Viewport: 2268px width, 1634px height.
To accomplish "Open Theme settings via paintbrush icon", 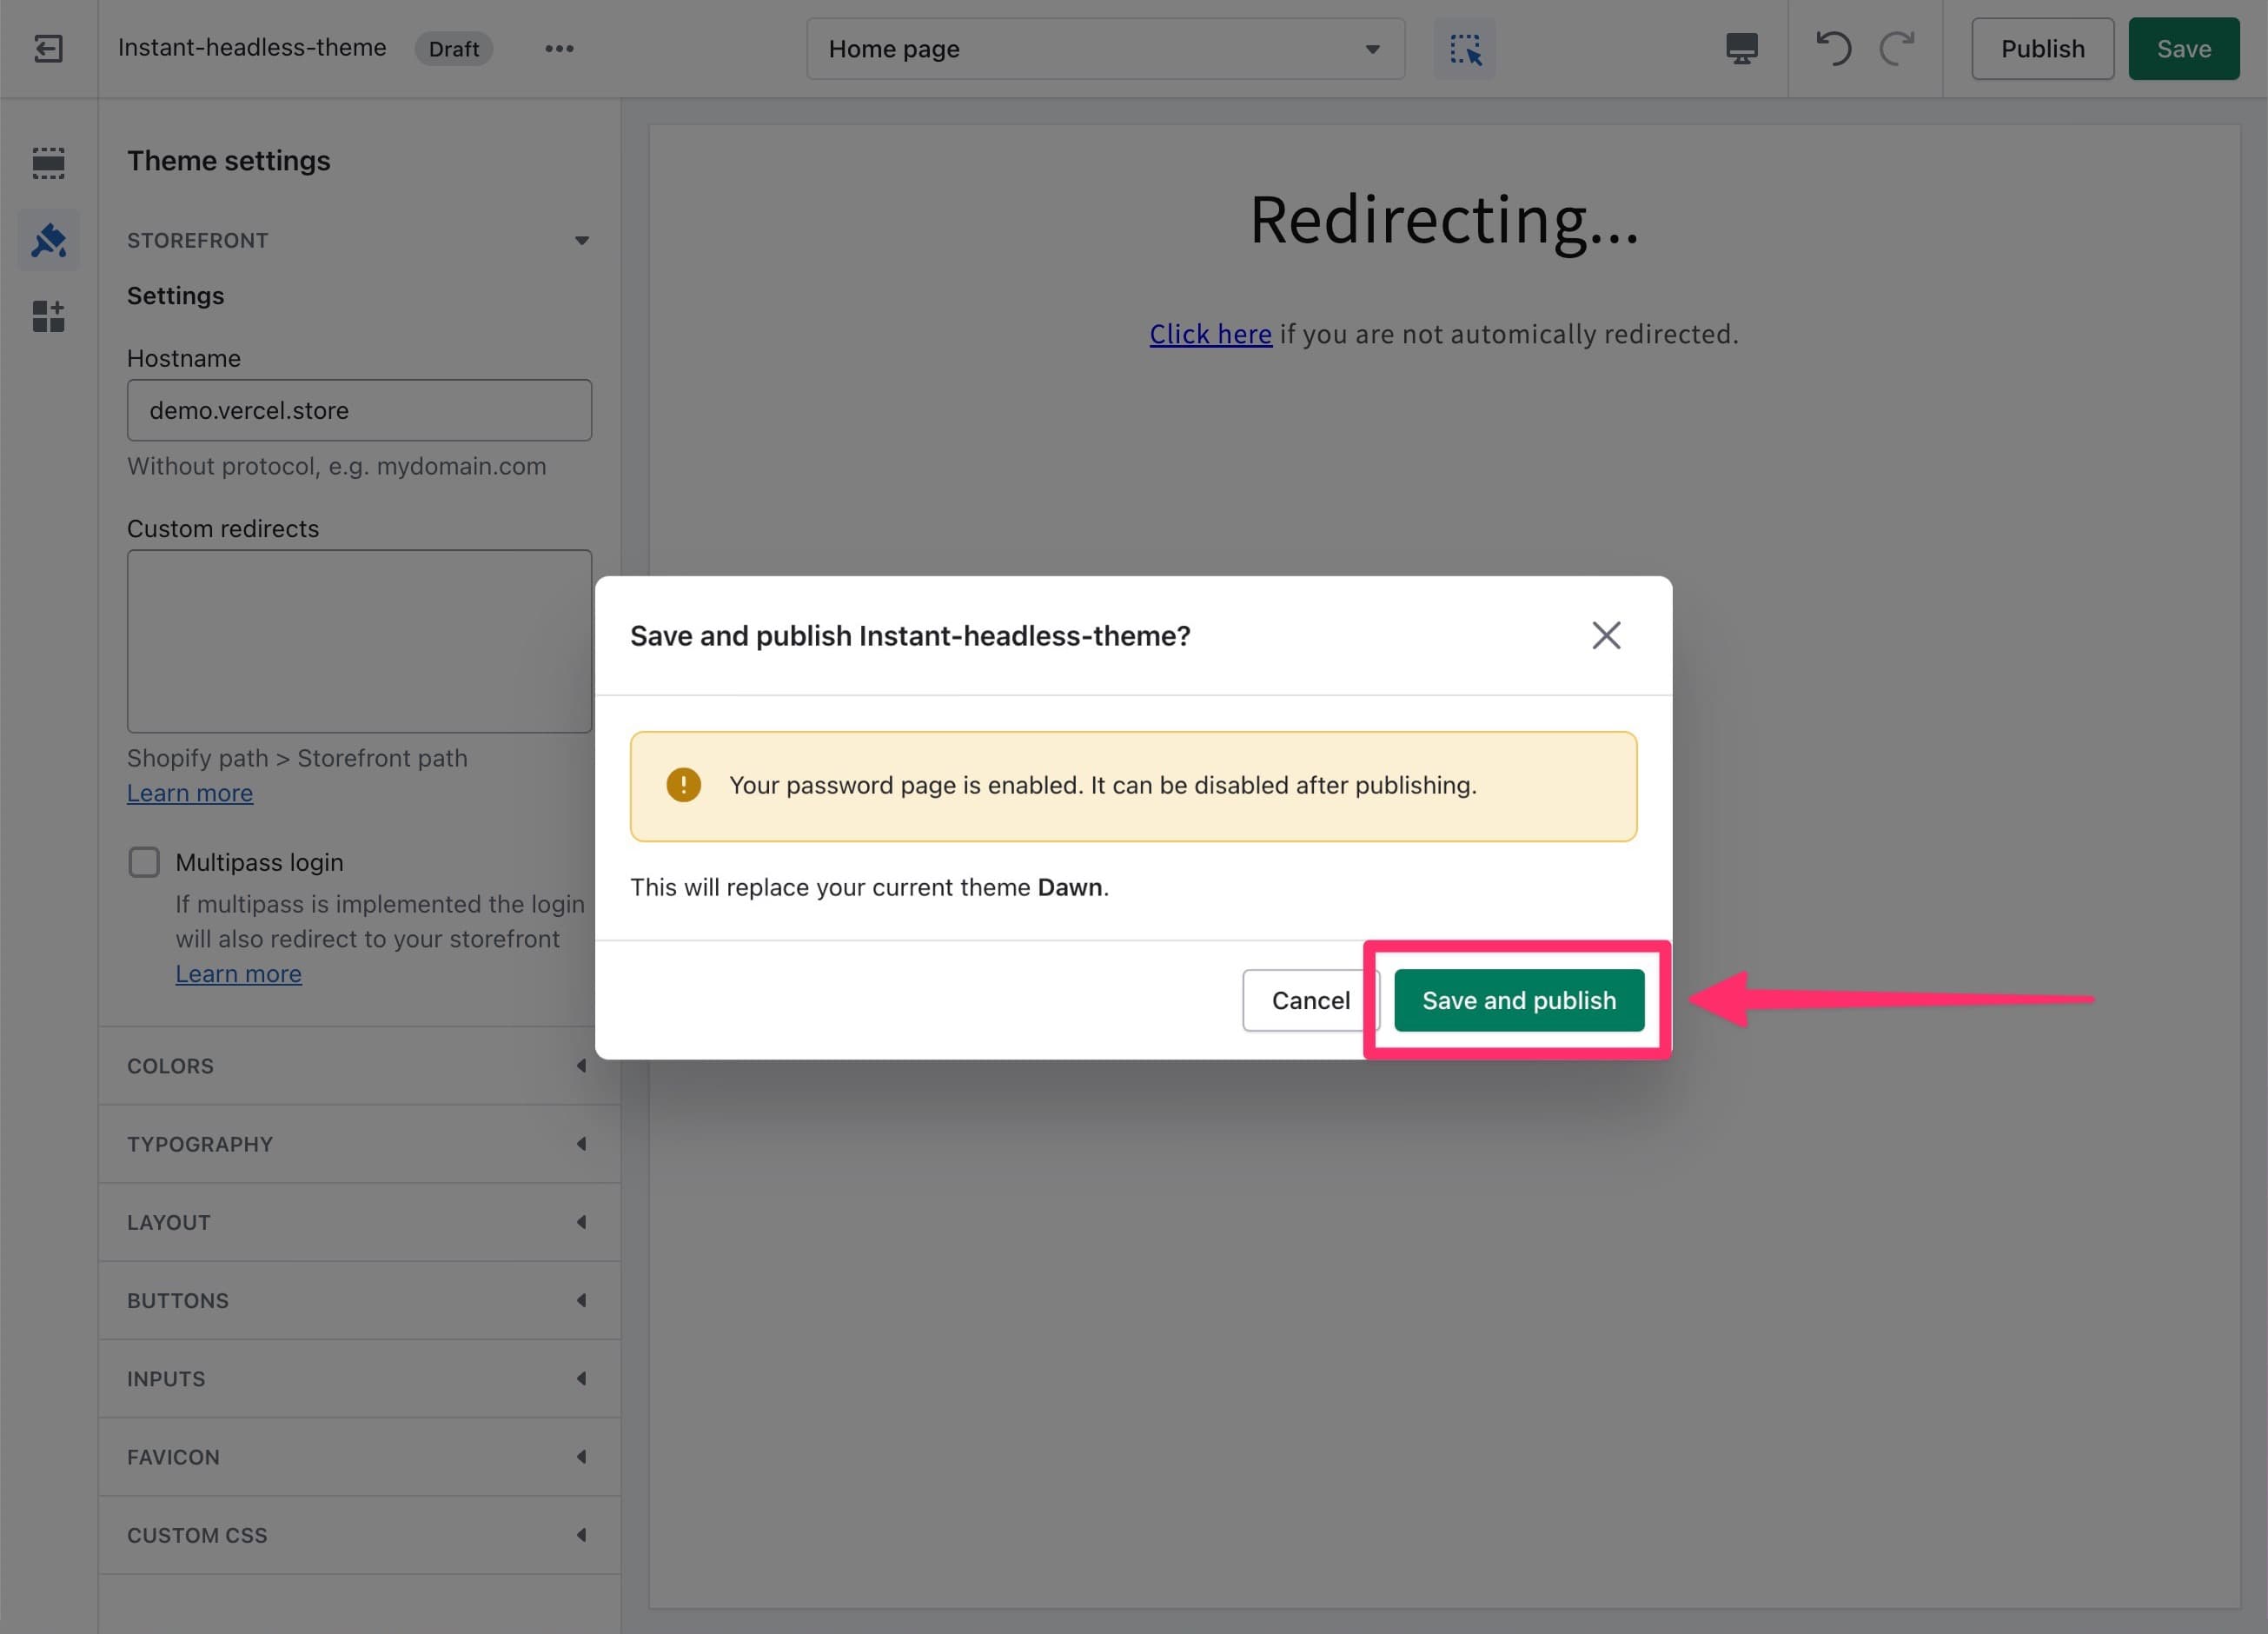I will pos(47,240).
